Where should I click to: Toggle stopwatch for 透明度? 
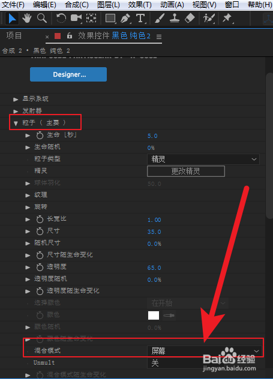40,267
